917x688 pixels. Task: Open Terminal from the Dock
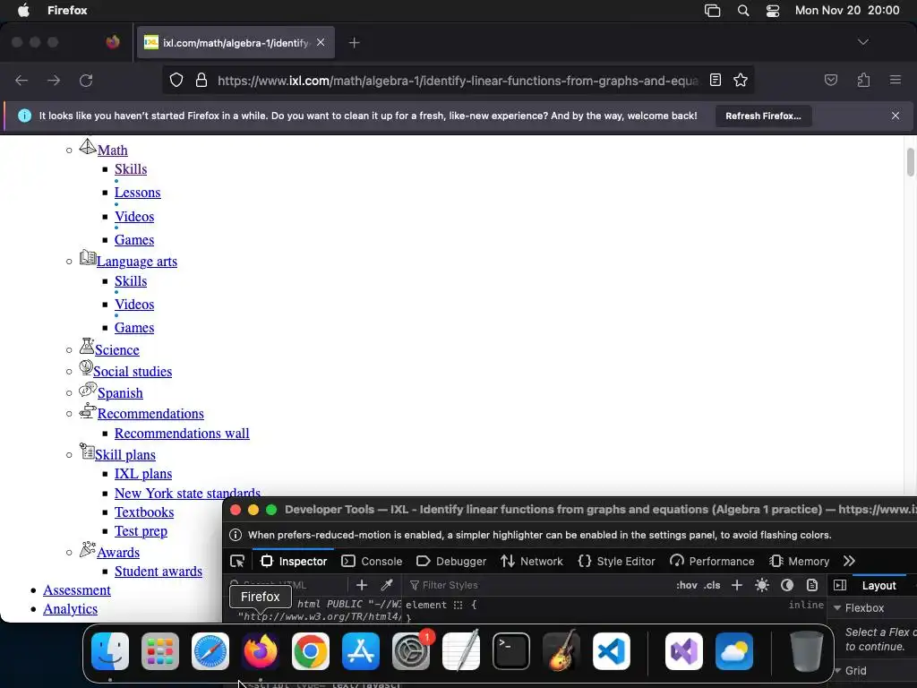(511, 651)
